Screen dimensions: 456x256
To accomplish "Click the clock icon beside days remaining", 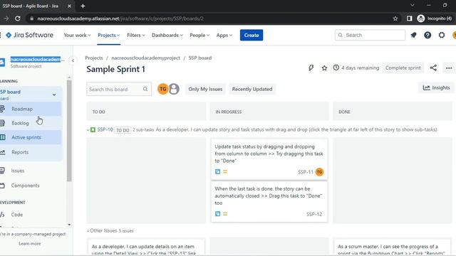I will coord(336,68).
